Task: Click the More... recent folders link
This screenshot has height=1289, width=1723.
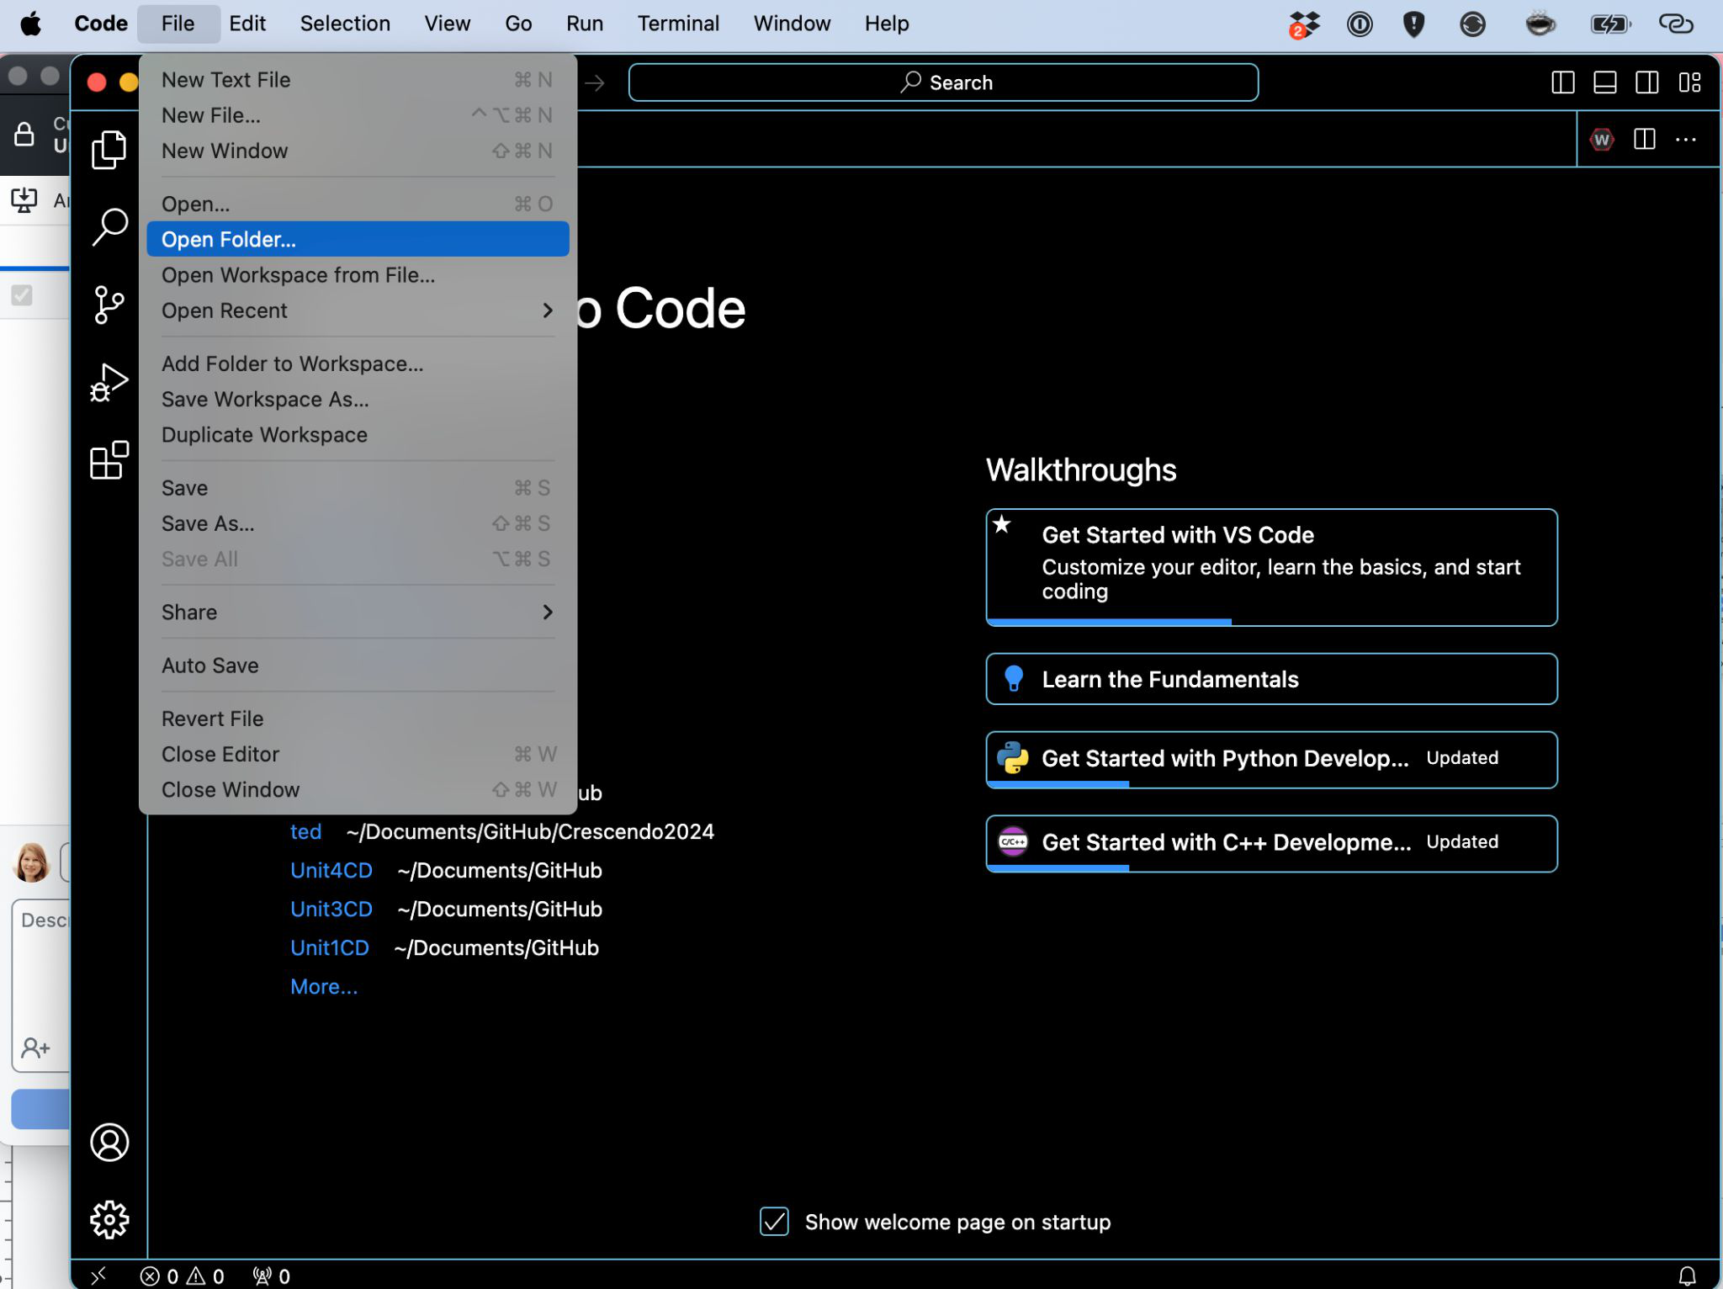Action: tap(323, 986)
